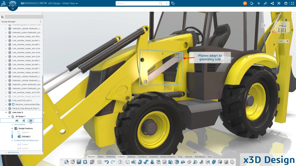Select the ZX plane icon

point(31,121)
